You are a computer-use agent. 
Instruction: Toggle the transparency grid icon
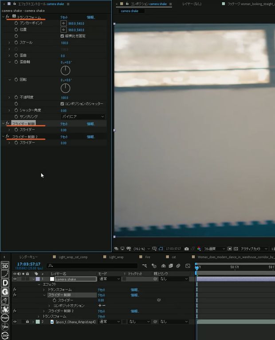pos(236,249)
